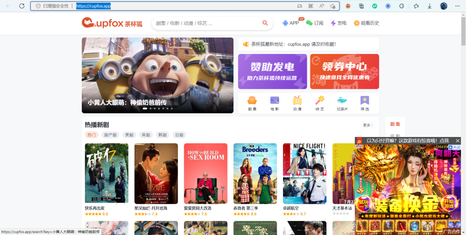The height and width of the screenshot is (235, 466).
Task: Click the first carousel indicator dot
Action: pyautogui.click(x=145, y=108)
